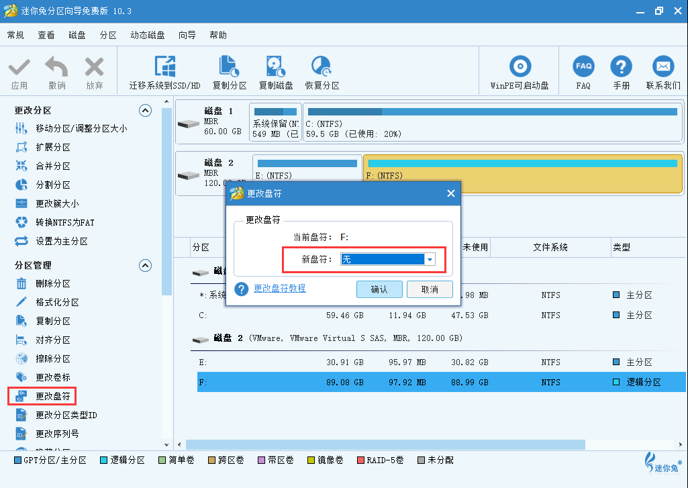Open the 动态磁盘 menu
The width and height of the screenshot is (688, 488).
click(x=148, y=35)
